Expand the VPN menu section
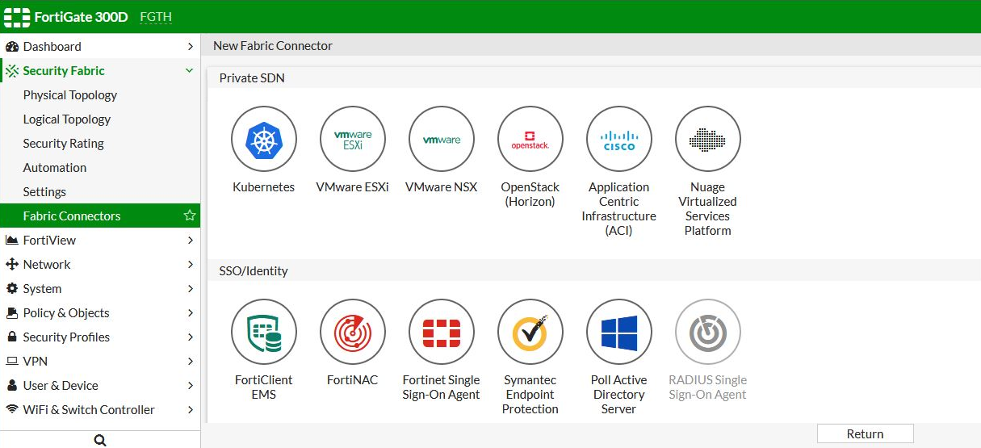Screen dimensions: 981x448 190,362
